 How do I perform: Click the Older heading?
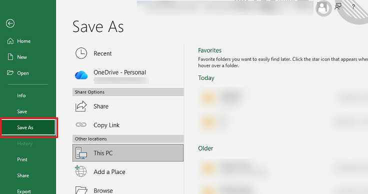205,148
